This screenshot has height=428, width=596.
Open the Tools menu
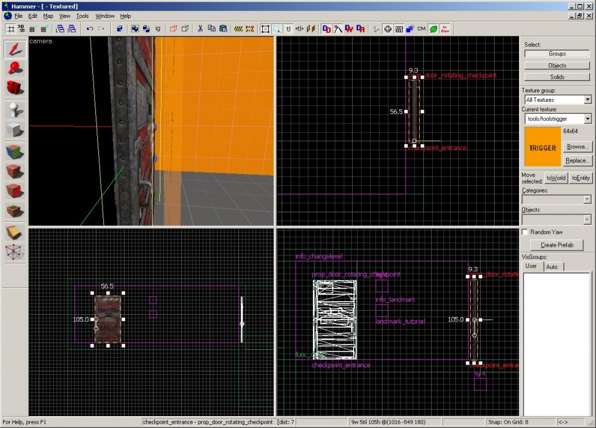82,16
